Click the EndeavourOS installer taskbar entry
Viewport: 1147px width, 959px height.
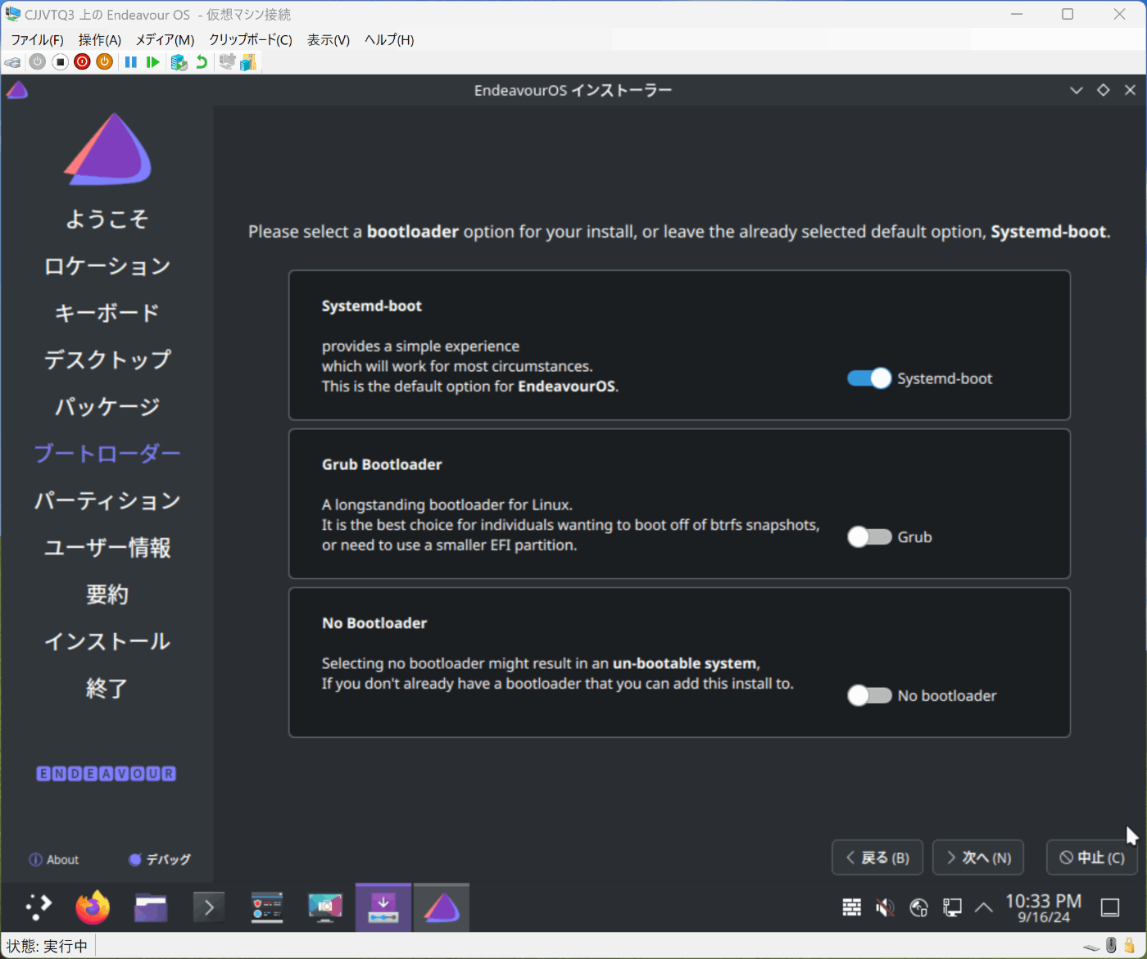[x=442, y=907]
